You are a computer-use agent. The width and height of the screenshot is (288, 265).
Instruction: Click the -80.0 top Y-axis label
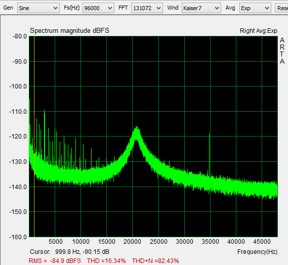pos(20,36)
